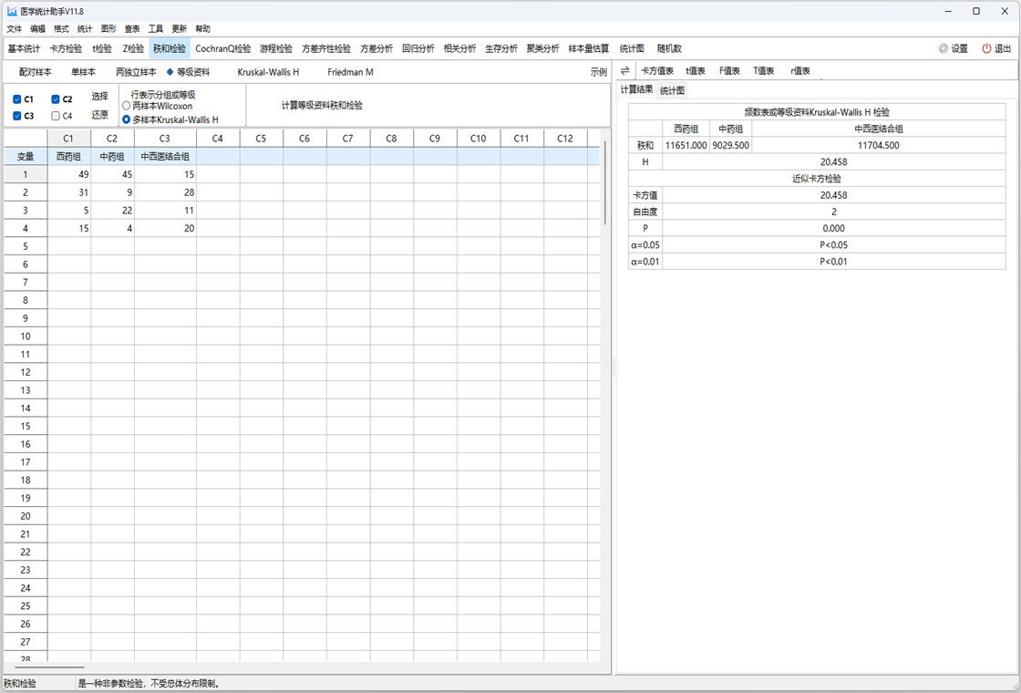Open the 文件 menu

[x=15, y=28]
